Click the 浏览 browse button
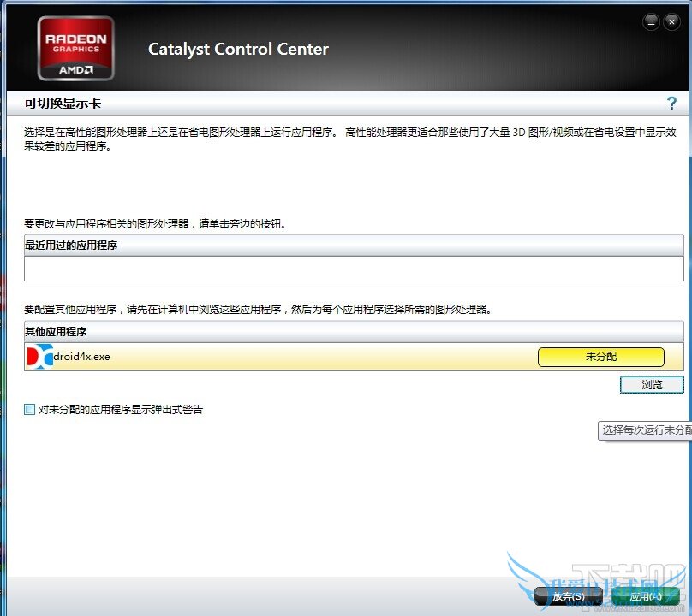This screenshot has height=616, width=692. click(x=652, y=384)
